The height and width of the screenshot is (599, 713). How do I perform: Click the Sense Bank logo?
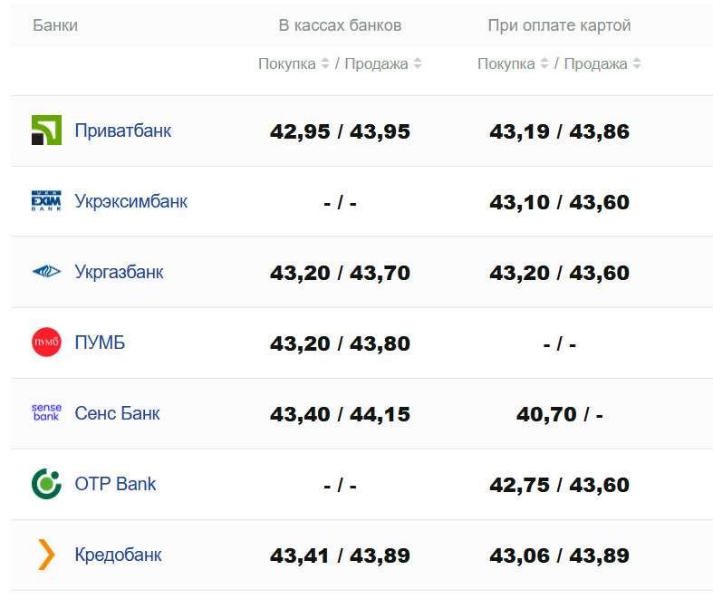tap(46, 413)
